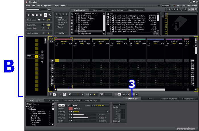
Task: Click the track Mute button
Action: click(x=75, y=105)
